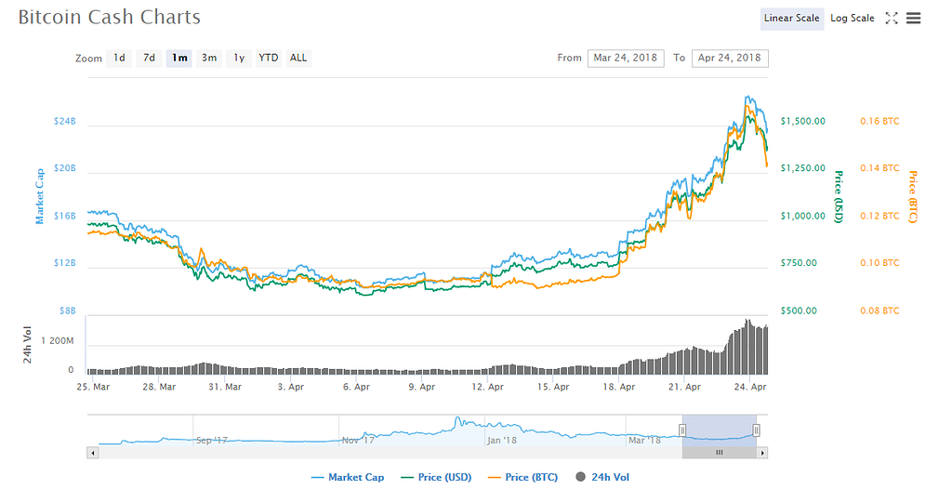Select YTD zoom range
Viewport: 952px width, 489px height.
tap(269, 58)
